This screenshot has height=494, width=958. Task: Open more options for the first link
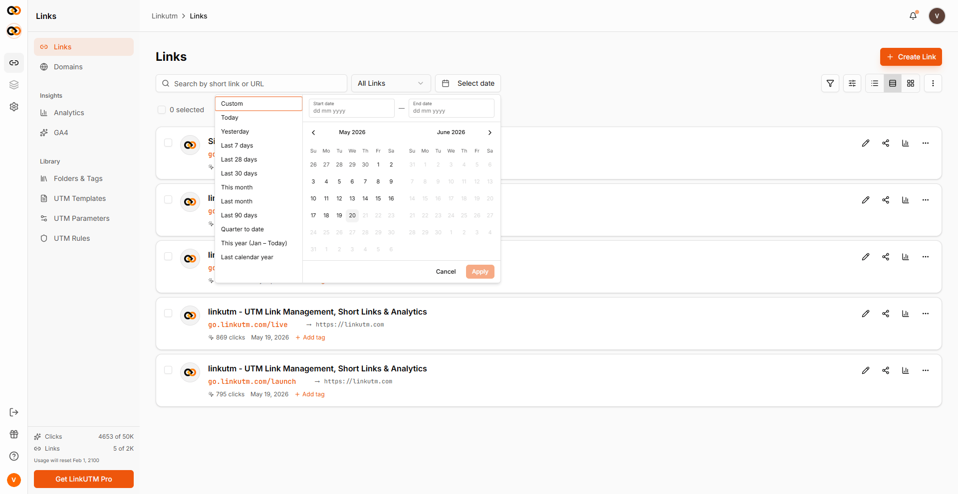point(926,143)
